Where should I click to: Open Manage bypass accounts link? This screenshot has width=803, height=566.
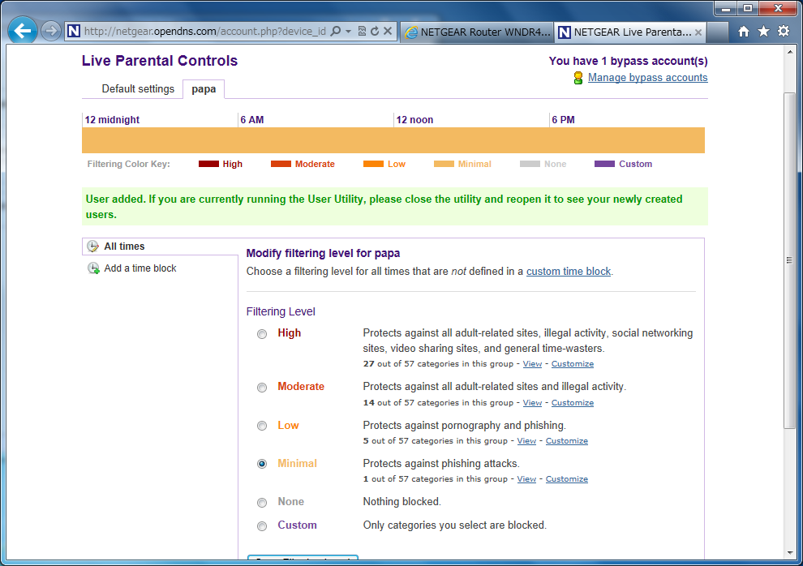tap(647, 78)
